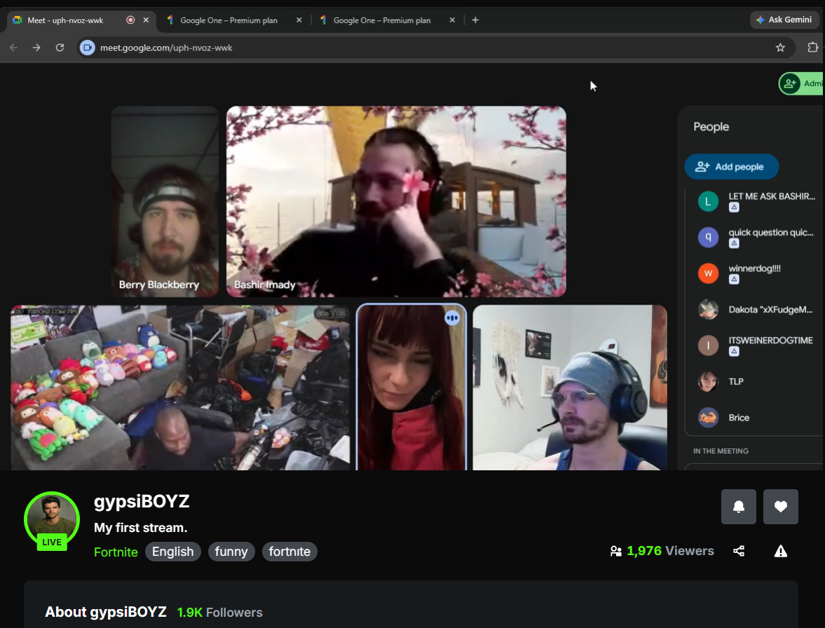Close the Meet - uph-nvoz-wwk tab

pyautogui.click(x=146, y=20)
